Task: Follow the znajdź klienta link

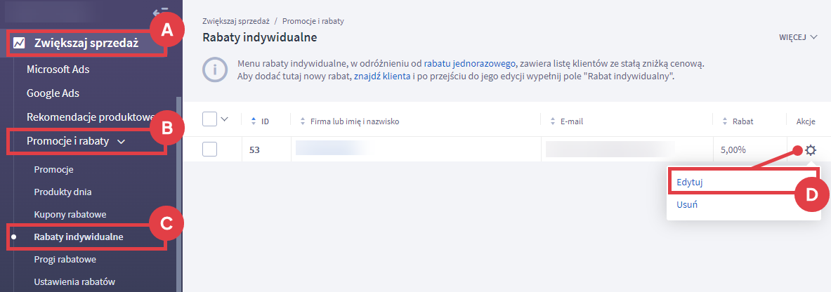Action: pyautogui.click(x=382, y=76)
